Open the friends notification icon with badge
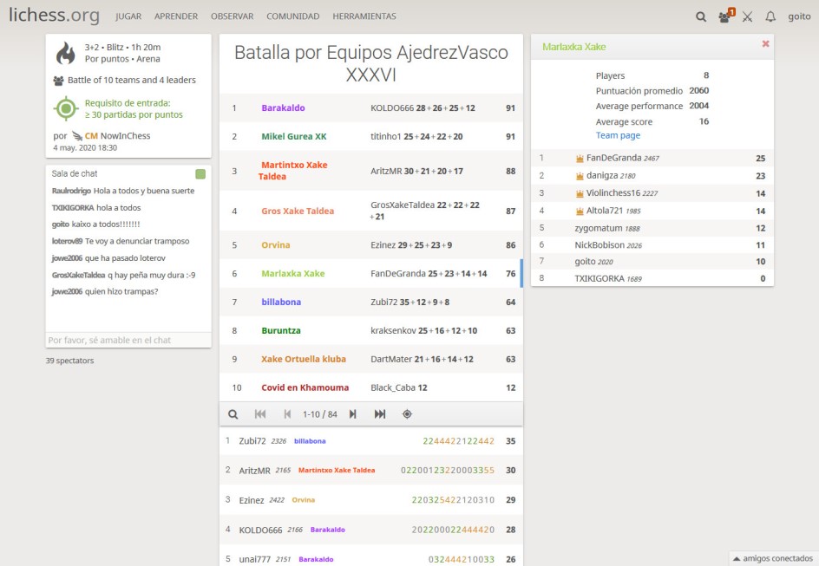The height and width of the screenshot is (566, 819). point(724,16)
